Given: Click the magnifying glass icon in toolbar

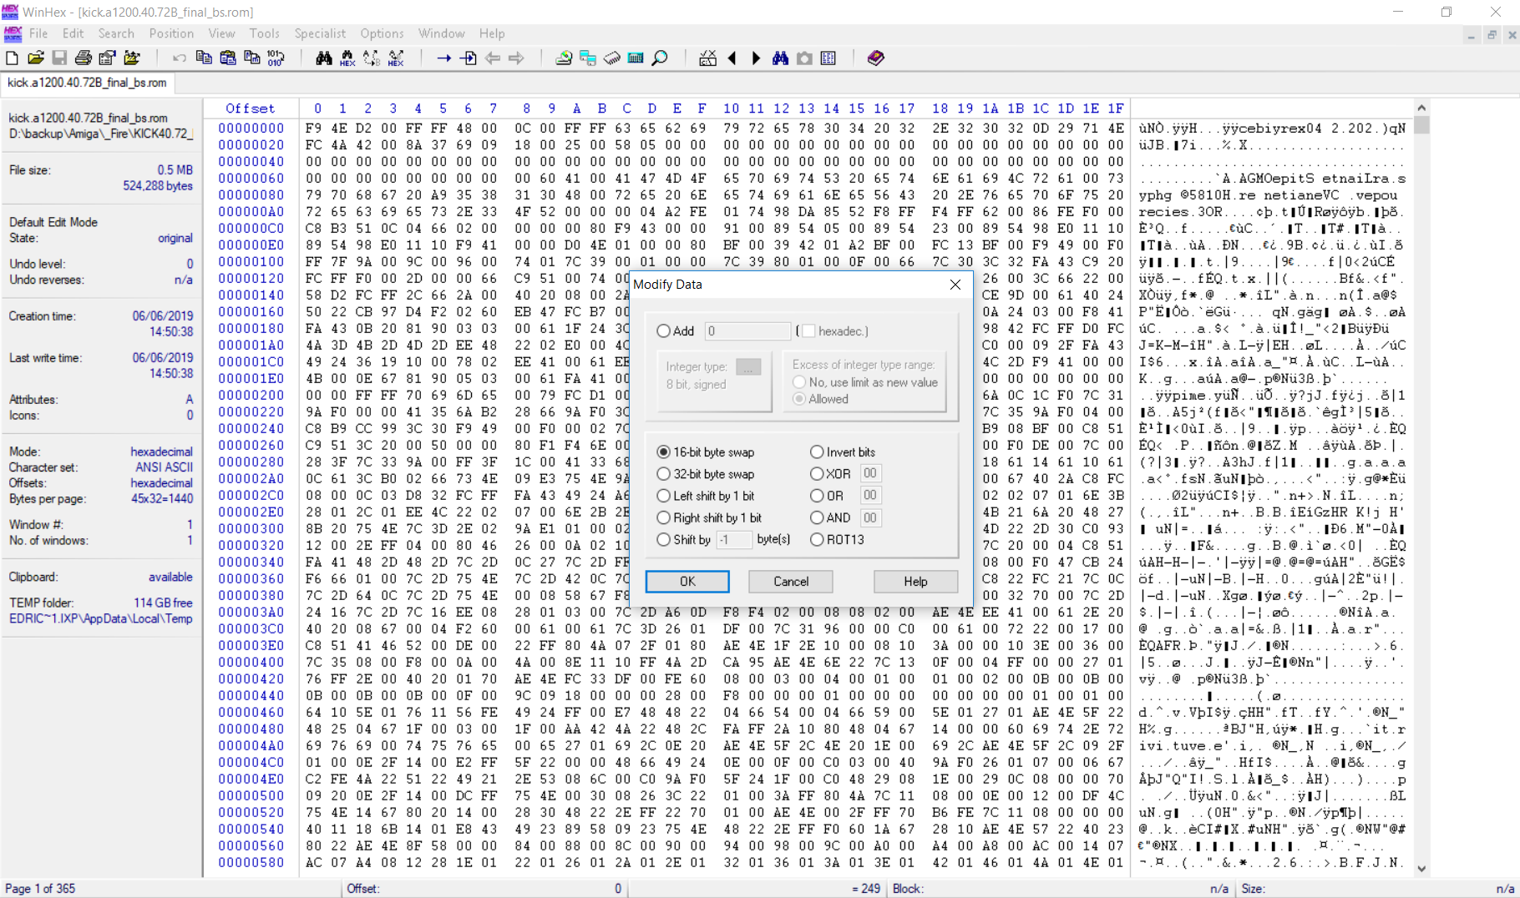Looking at the screenshot, I should [660, 58].
